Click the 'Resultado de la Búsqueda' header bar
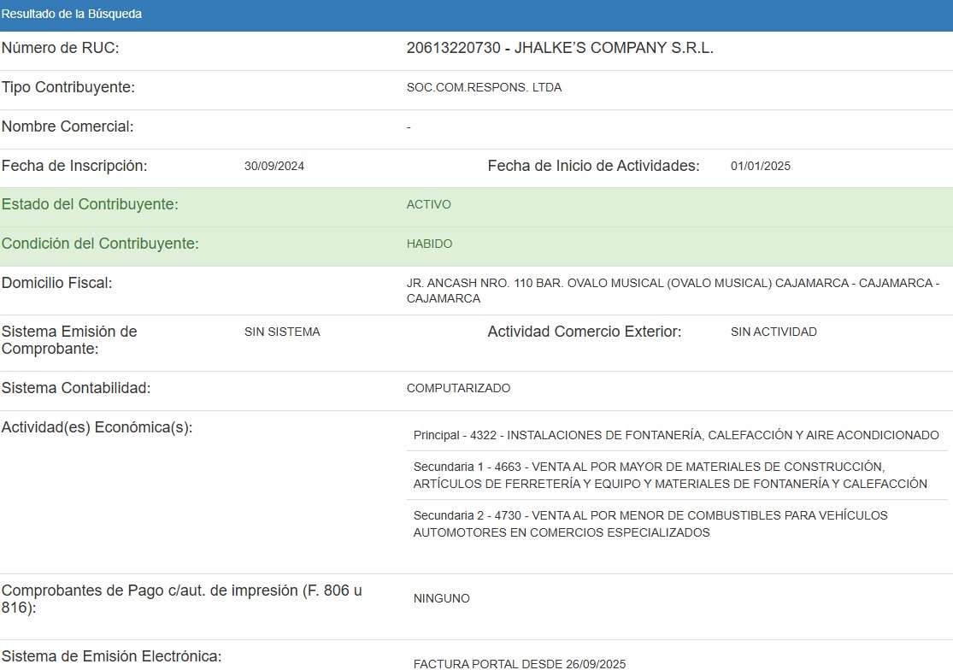This screenshot has height=670, width=953. pyautogui.click(x=476, y=15)
